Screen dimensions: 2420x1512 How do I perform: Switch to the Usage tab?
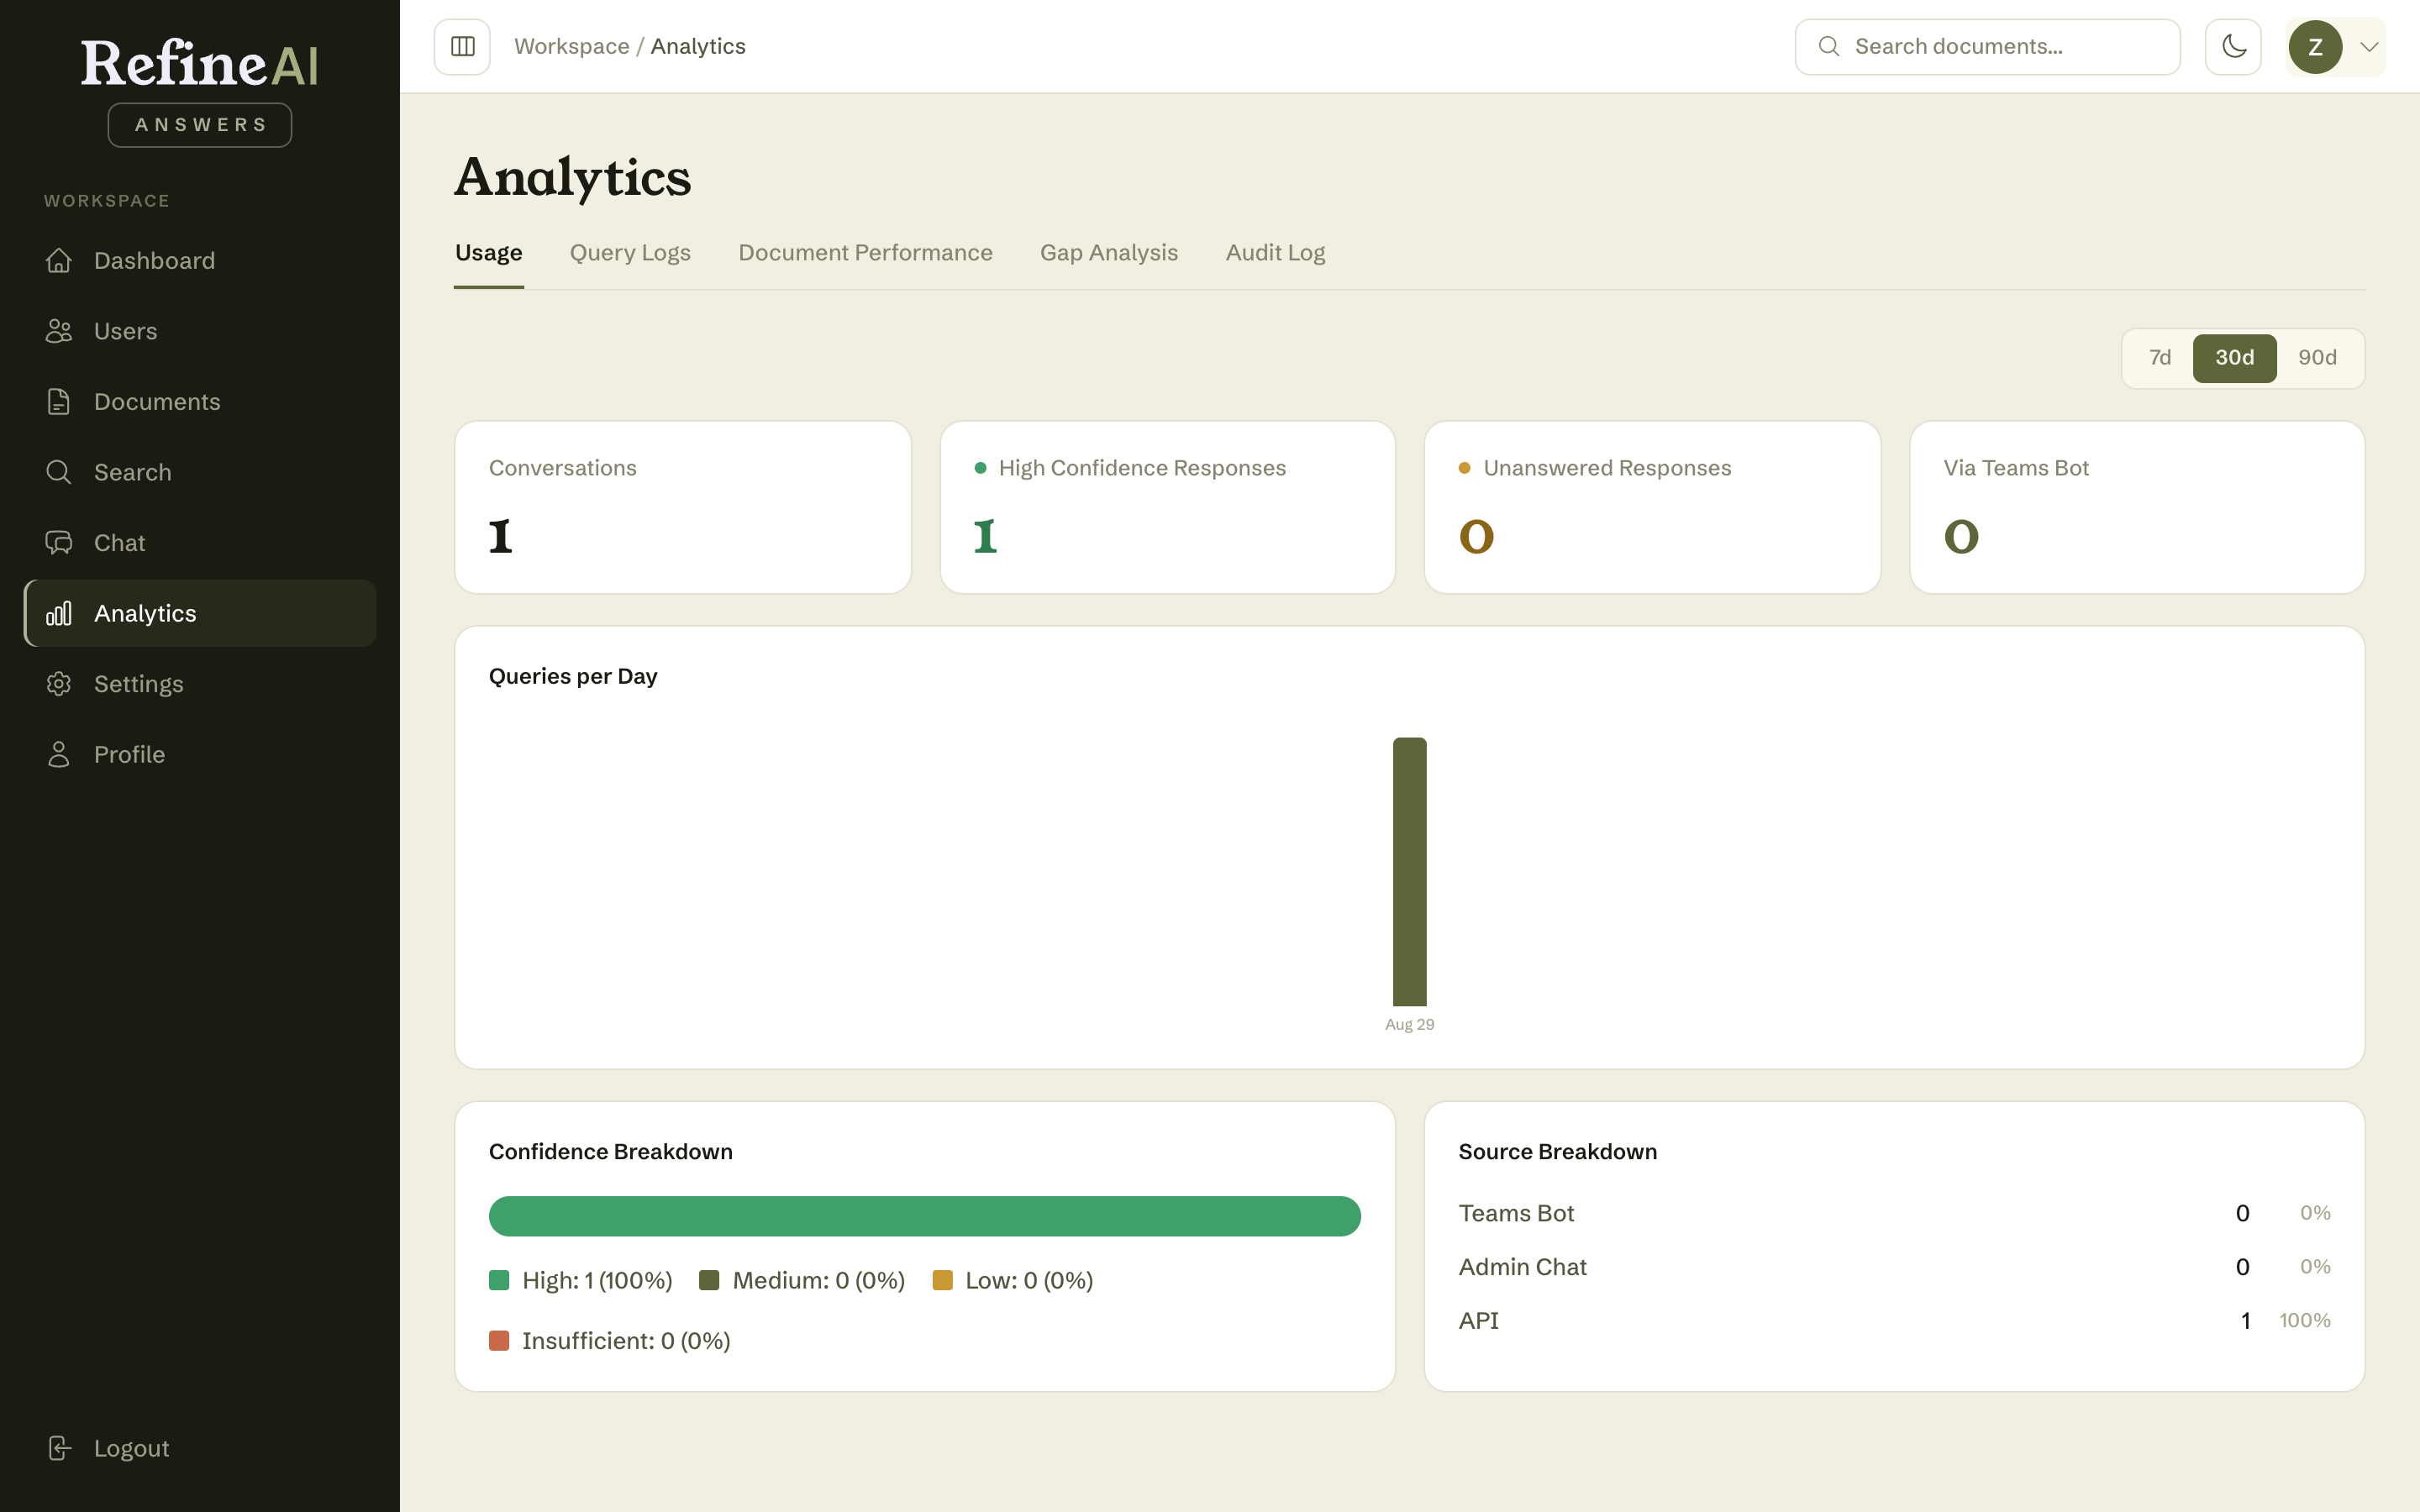pos(489,253)
